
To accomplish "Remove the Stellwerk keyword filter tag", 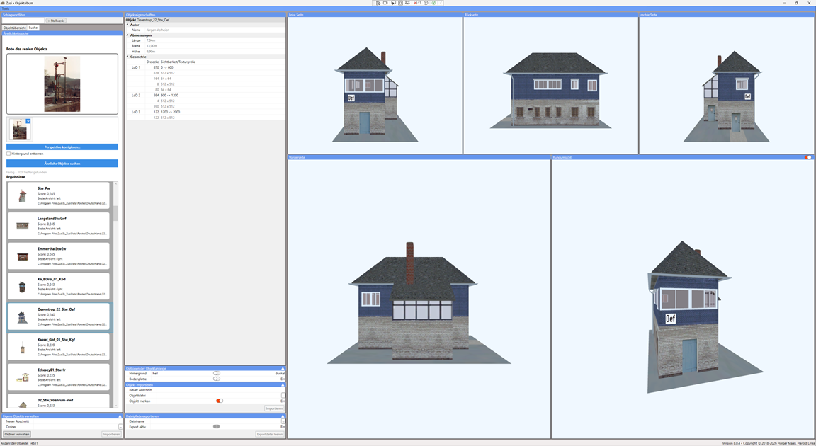I will tap(49, 21).
